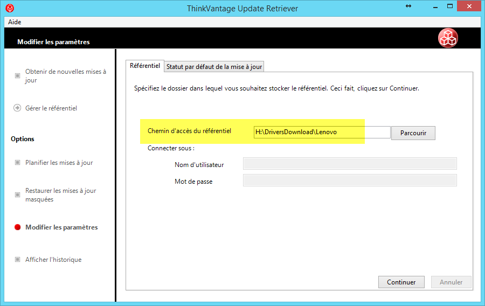Viewport: 485px width, 306px height.
Task: Click the bullet icon beside Restaurer les mises à jour masquées
Action: coord(18,194)
